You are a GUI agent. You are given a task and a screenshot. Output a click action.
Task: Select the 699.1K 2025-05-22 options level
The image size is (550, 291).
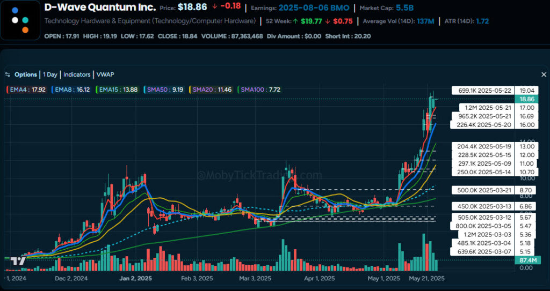pos(483,91)
